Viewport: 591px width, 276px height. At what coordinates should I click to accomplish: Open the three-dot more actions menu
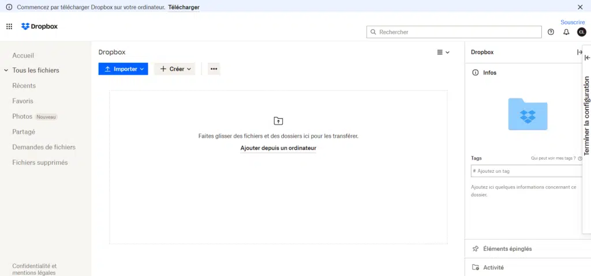(x=214, y=69)
